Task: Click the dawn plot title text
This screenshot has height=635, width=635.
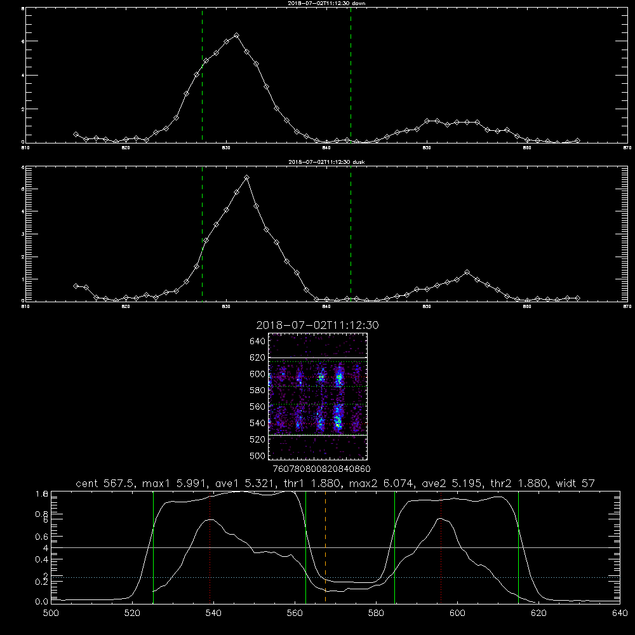Action: pyautogui.click(x=326, y=3)
